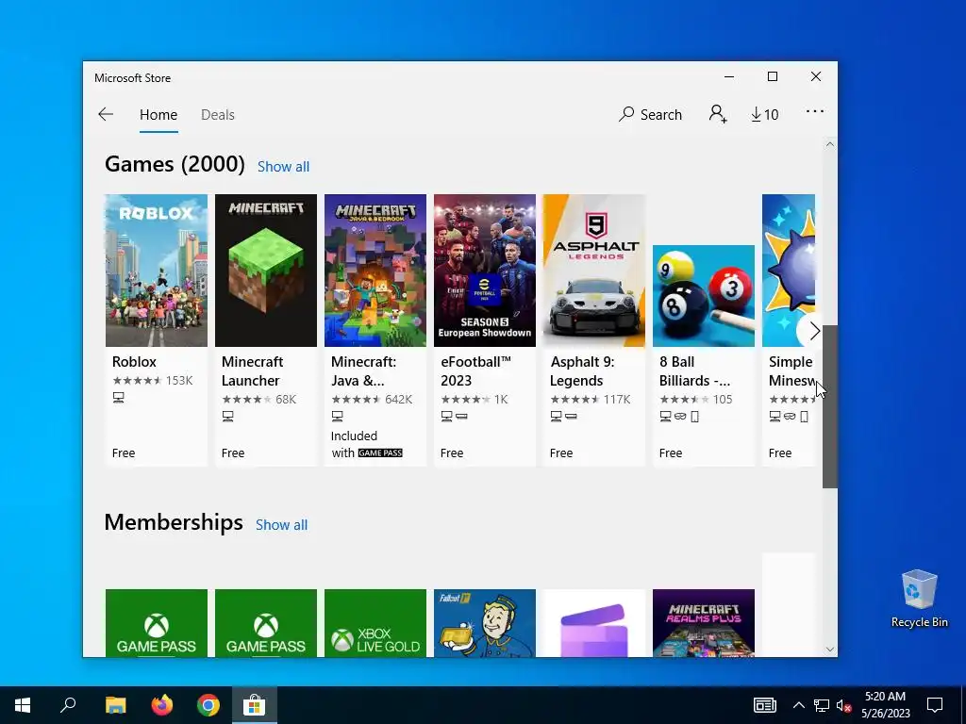
Task: Go back with the back arrow
Action: pyautogui.click(x=106, y=114)
